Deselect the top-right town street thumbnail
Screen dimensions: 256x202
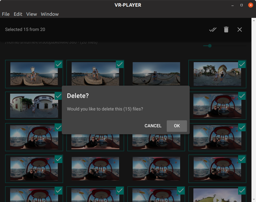click(x=242, y=64)
